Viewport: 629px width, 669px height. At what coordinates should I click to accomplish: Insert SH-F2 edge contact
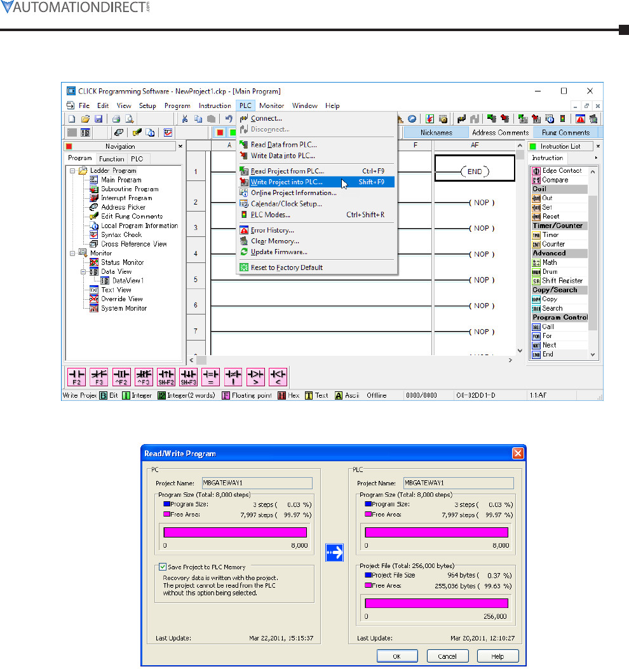pos(166,377)
